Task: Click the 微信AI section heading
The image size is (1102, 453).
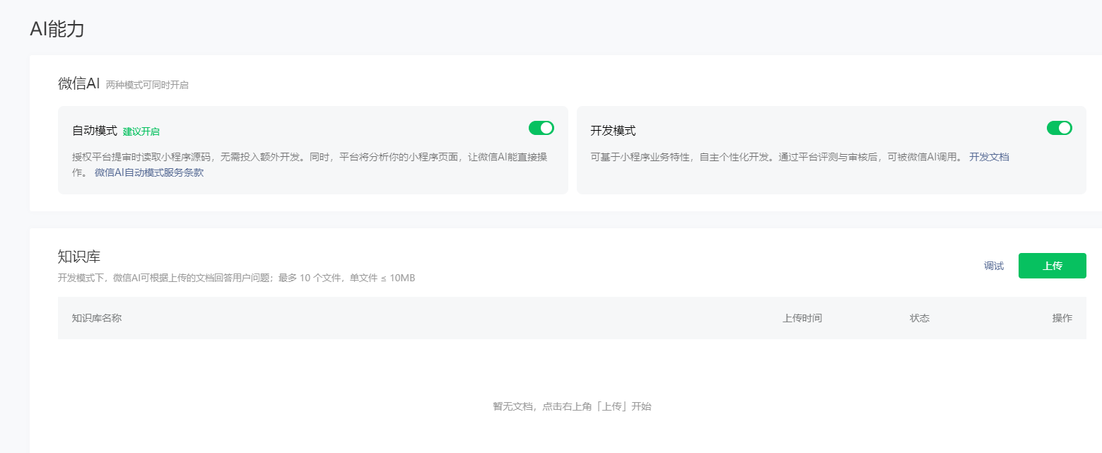Action: coord(79,83)
